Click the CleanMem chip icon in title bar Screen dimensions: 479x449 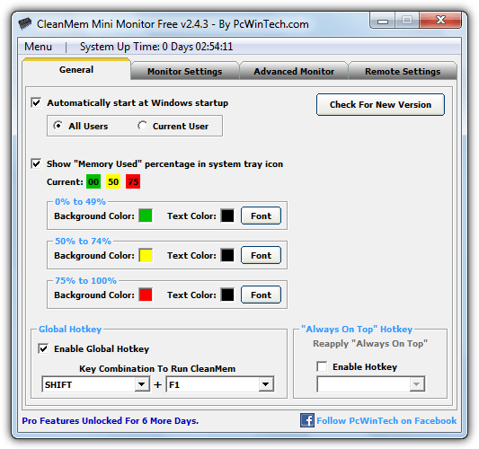25,24
